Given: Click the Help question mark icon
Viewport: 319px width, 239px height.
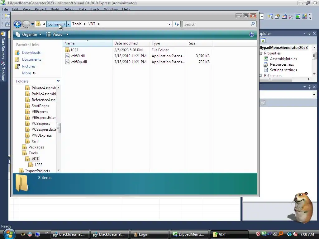Looking at the screenshot, I should click(252, 35).
